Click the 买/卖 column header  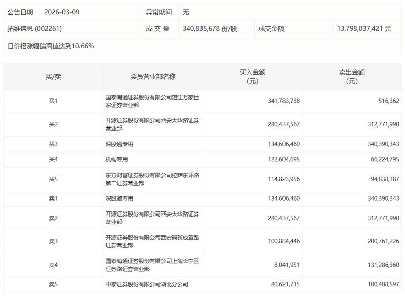[52, 73]
